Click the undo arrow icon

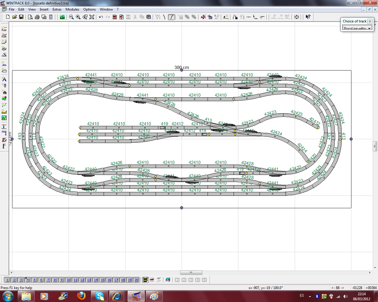(101, 17)
